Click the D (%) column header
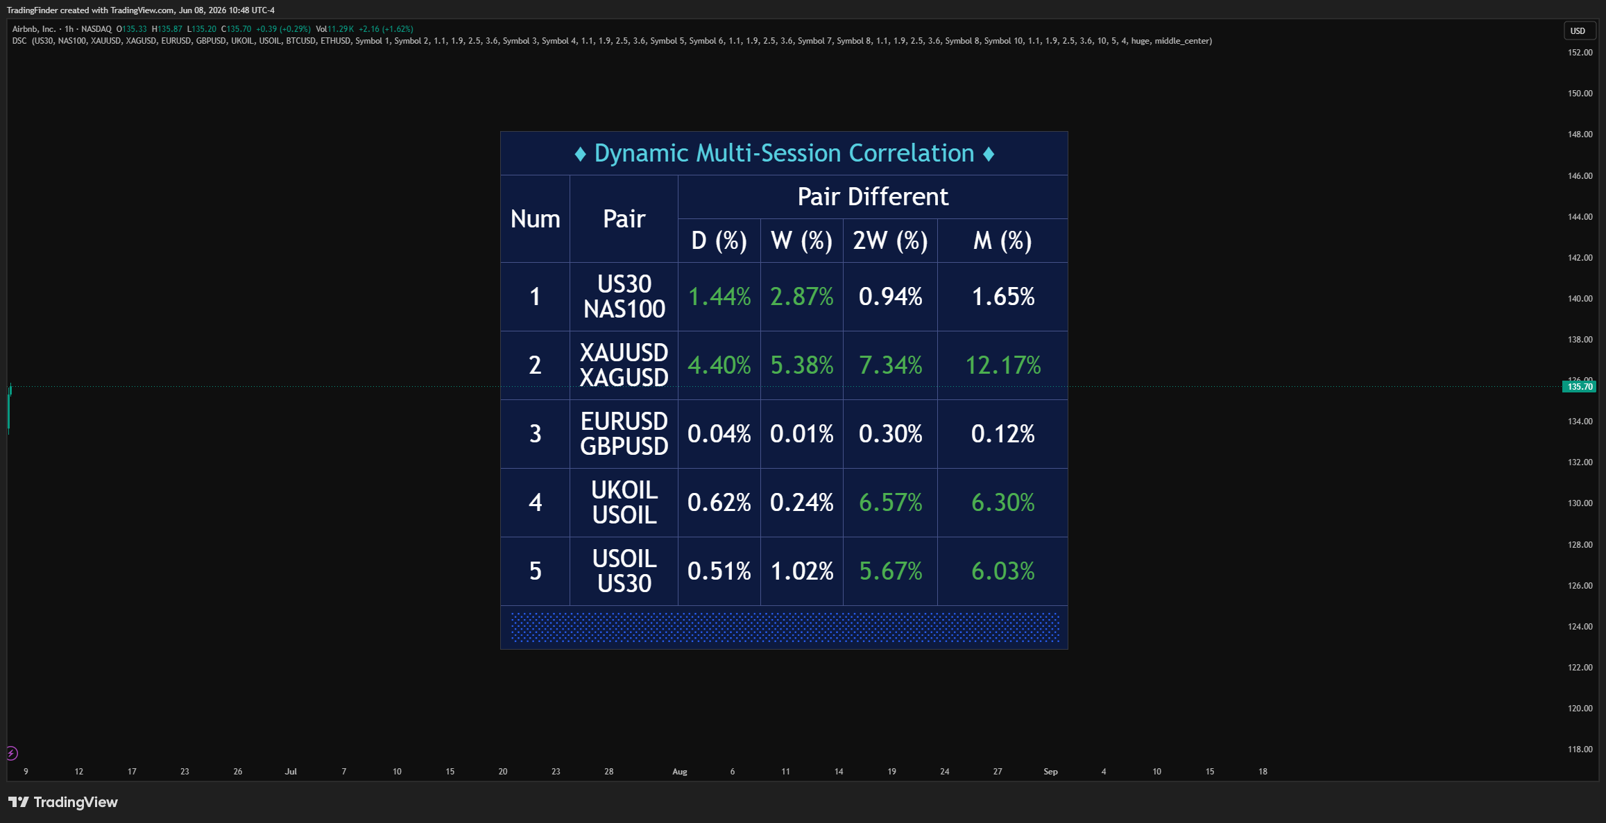This screenshot has height=823, width=1606. (719, 241)
